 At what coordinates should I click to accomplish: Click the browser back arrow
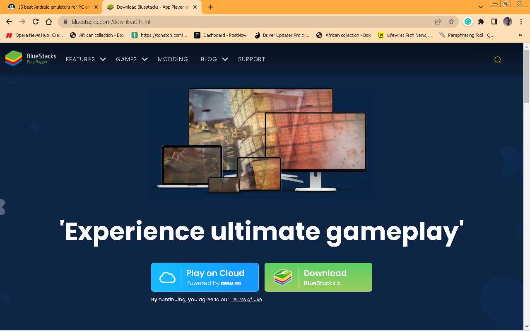click(x=9, y=22)
